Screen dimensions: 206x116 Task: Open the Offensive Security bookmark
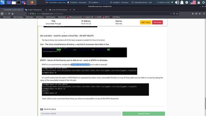(x=74, y=17)
